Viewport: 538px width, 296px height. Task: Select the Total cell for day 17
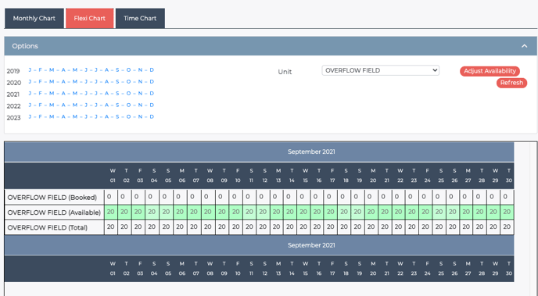[331, 227]
